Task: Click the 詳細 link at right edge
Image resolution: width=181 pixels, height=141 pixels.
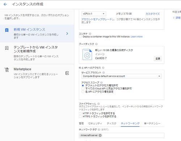Action: (178, 18)
